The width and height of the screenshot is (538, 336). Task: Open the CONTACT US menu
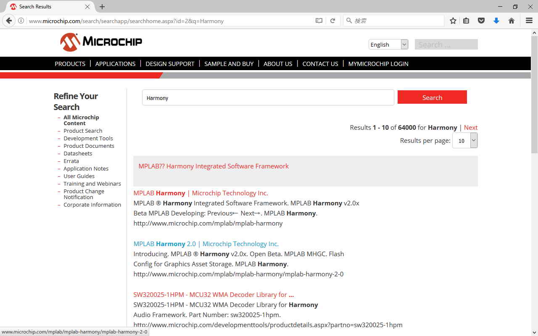tap(320, 64)
